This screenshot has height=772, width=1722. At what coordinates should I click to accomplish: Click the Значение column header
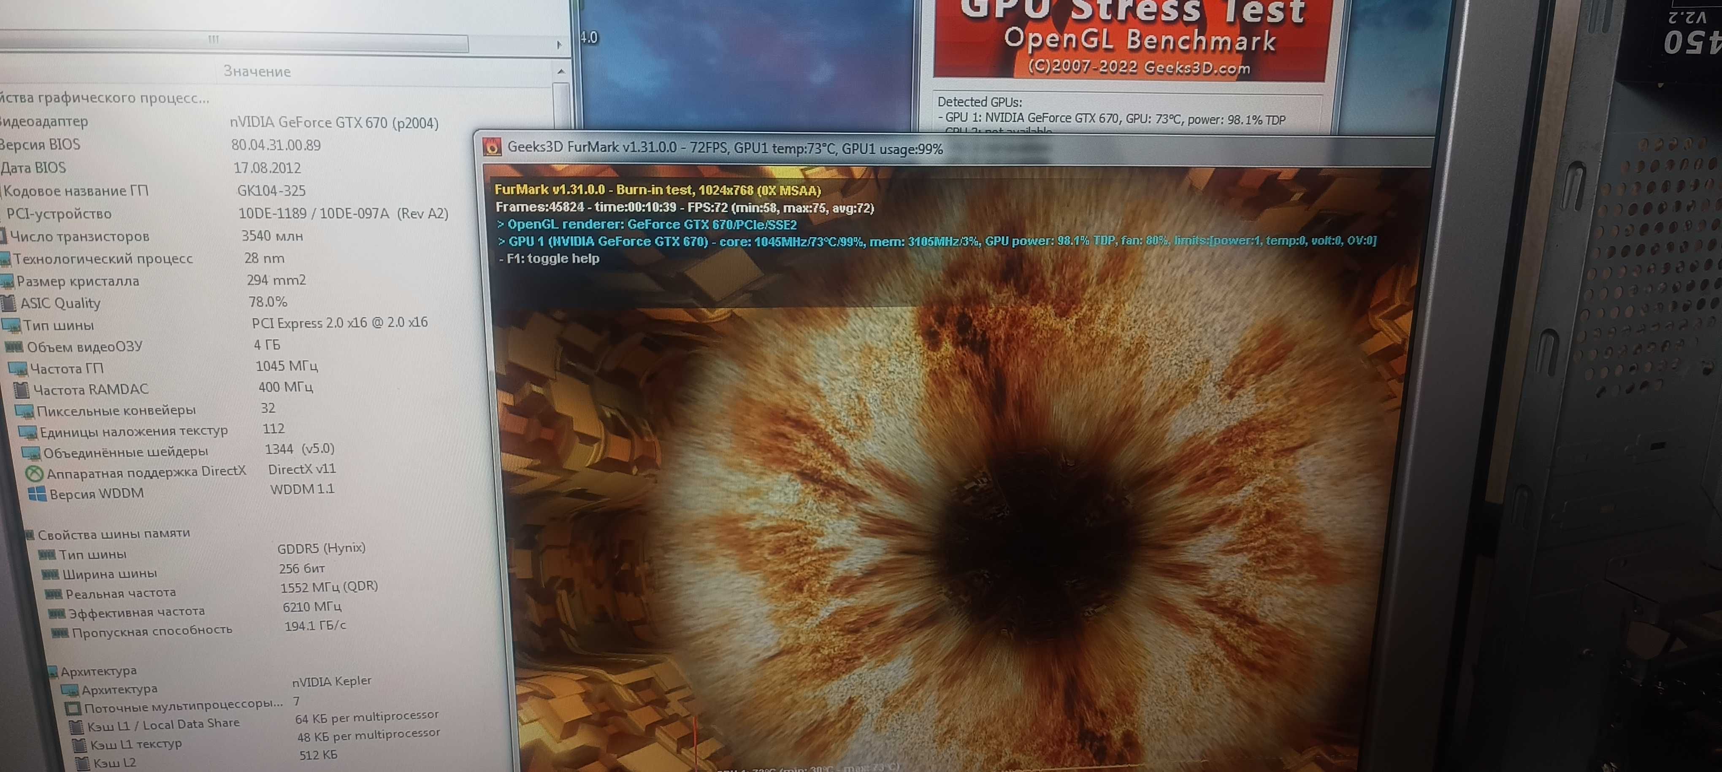(x=257, y=71)
